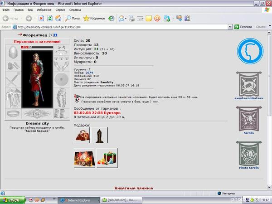This screenshot has height=204, width=272.
Task: Click the vertical scrollbar up arrow
Action: (x=269, y=33)
